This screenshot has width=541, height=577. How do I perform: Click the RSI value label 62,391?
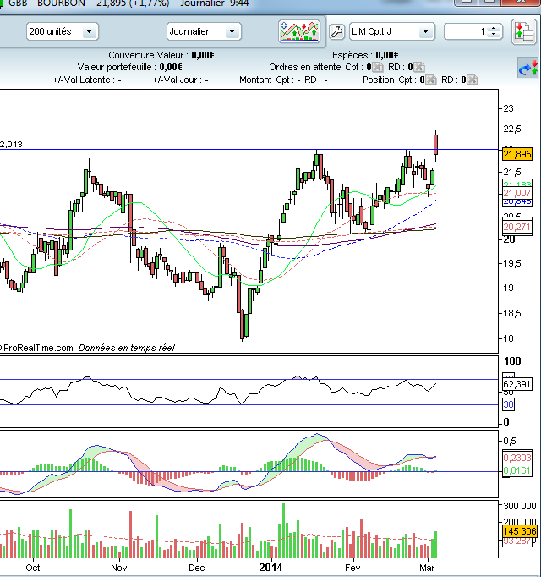pyautogui.click(x=517, y=385)
